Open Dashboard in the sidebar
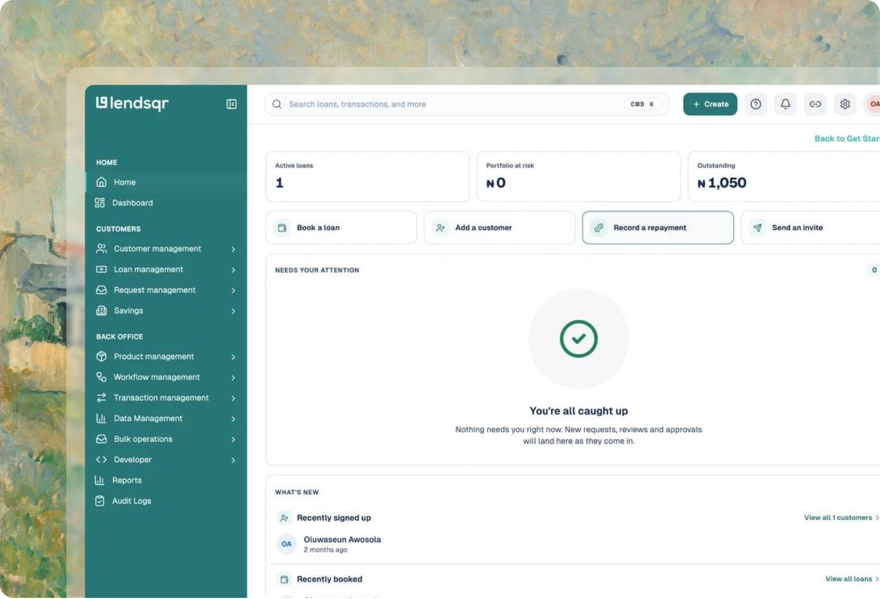880x599 pixels. click(x=166, y=203)
